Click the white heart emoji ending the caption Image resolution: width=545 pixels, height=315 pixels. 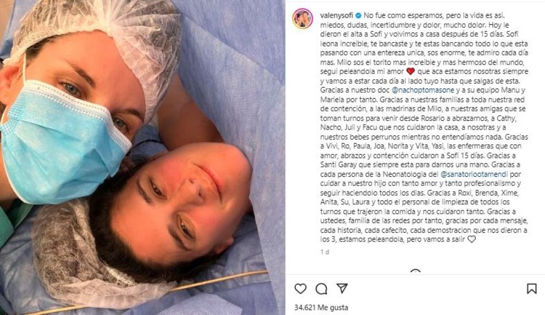[471, 239]
